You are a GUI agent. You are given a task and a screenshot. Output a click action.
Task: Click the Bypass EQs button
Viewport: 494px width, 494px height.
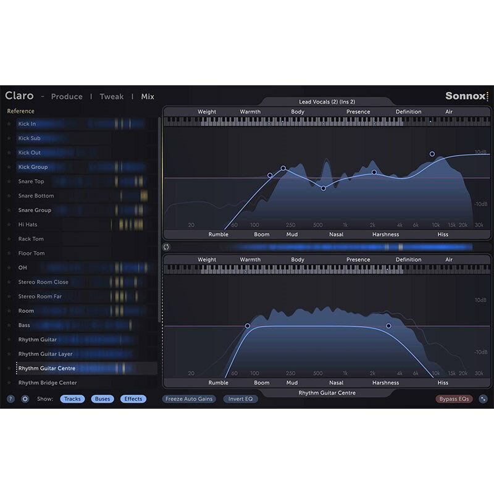point(454,399)
